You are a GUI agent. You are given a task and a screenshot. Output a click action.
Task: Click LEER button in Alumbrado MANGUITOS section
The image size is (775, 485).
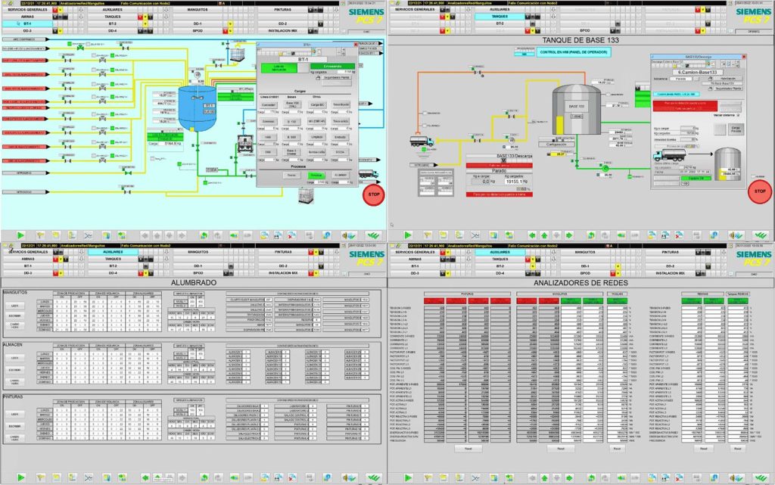(14, 306)
